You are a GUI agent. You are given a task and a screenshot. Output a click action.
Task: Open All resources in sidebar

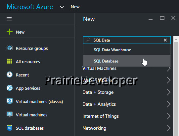click(x=28, y=62)
